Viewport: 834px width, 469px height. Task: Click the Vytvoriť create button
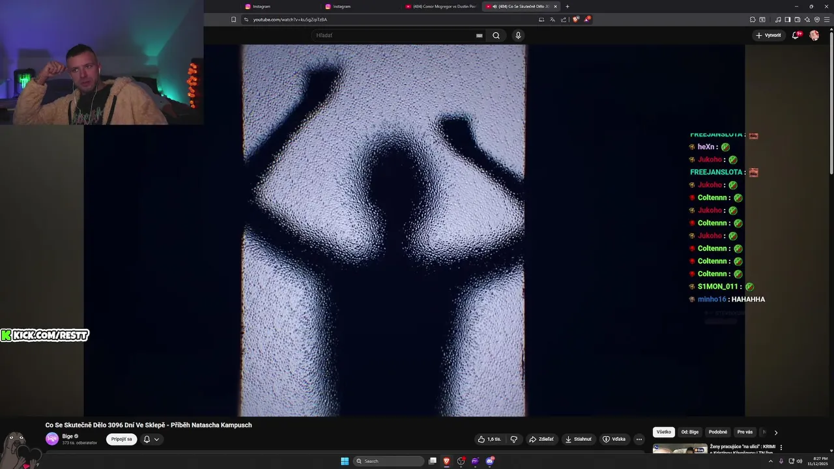pos(768,35)
